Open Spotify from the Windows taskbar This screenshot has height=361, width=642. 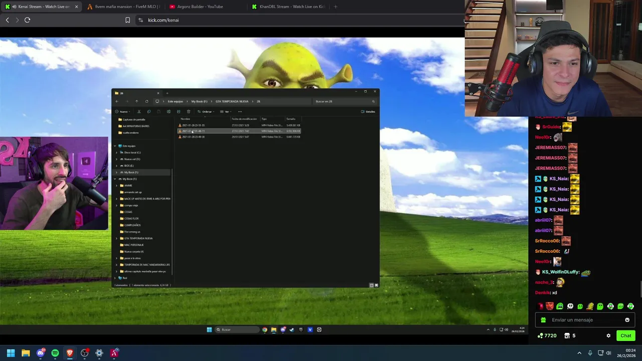point(55,353)
